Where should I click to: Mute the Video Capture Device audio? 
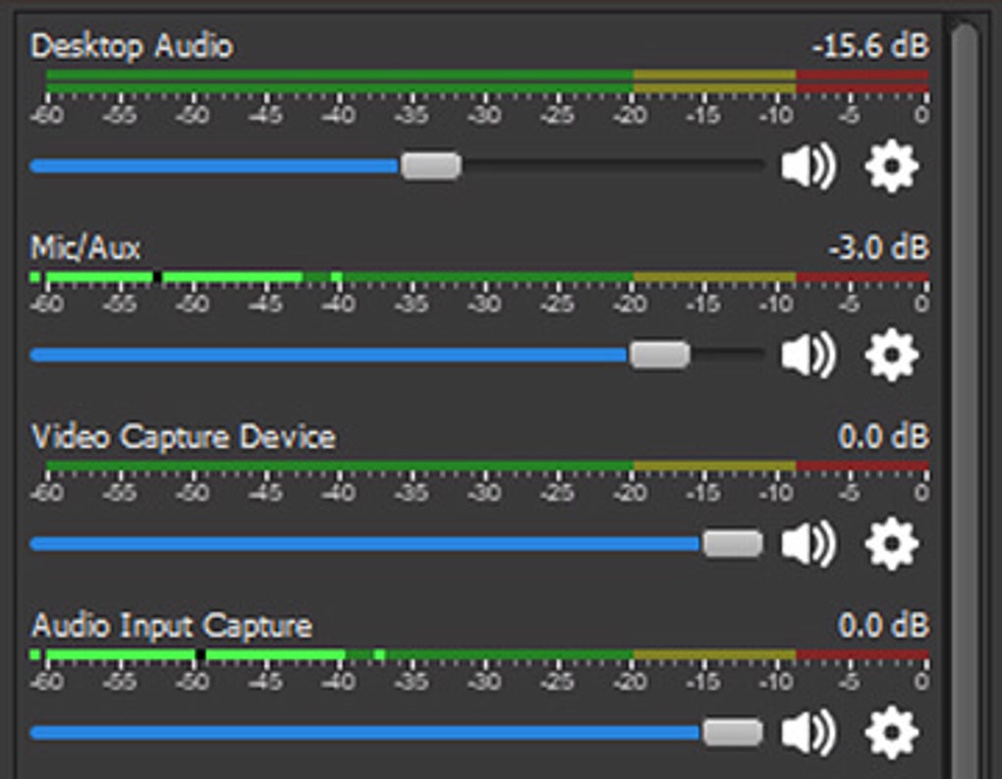[x=808, y=543]
